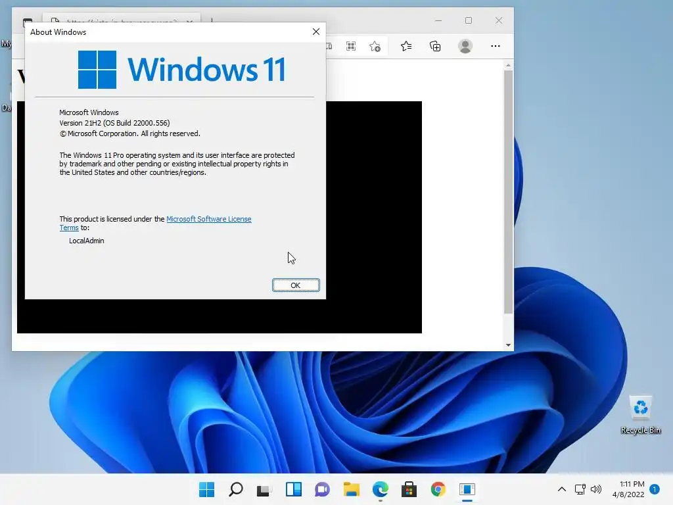Open Google Chrome from taskbar
This screenshot has height=505, width=673.
click(x=438, y=489)
